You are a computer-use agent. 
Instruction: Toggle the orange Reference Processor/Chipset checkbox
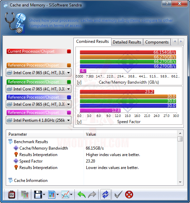tap(69, 65)
